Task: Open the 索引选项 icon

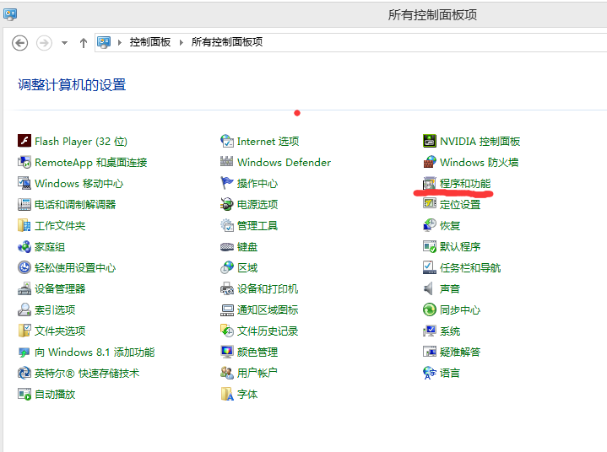Action: 24,309
